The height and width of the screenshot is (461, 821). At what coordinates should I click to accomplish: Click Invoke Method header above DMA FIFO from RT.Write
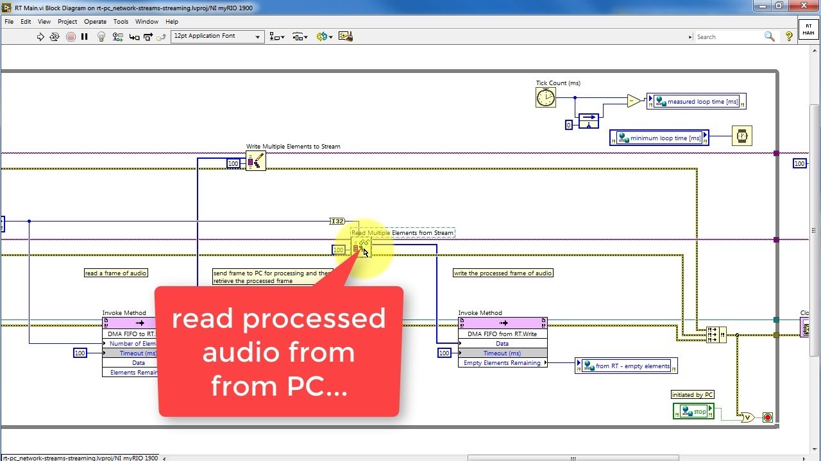(x=503, y=323)
